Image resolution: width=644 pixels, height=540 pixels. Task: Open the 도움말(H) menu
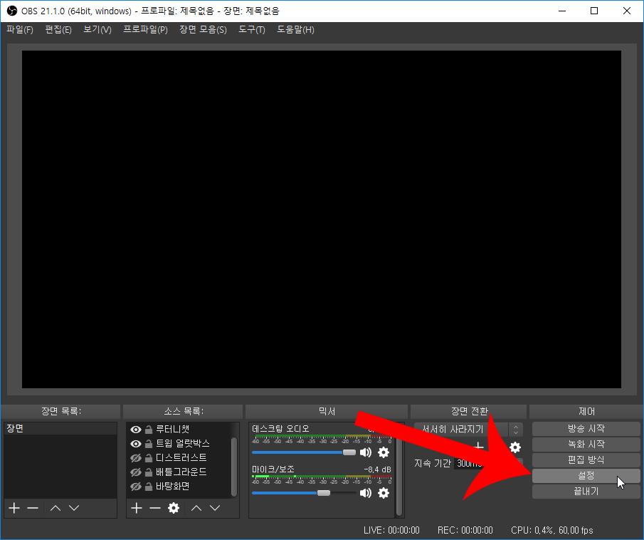pyautogui.click(x=295, y=29)
